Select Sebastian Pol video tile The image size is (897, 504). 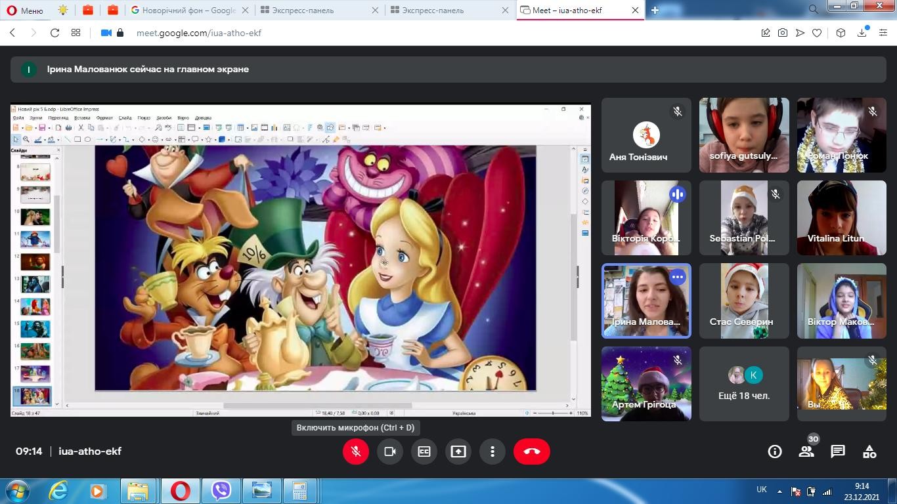pos(744,218)
